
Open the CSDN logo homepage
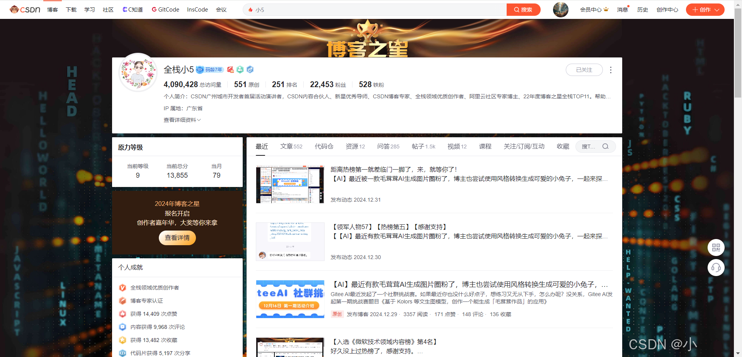click(x=25, y=10)
